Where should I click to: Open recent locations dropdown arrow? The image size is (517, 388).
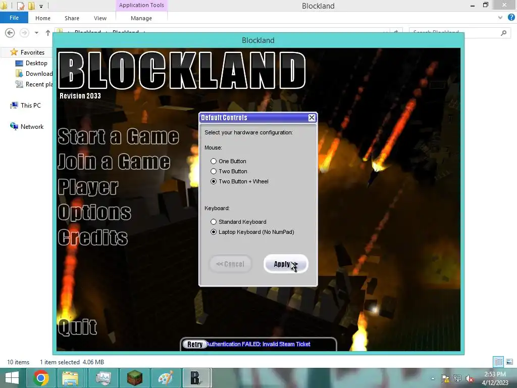coord(36,33)
